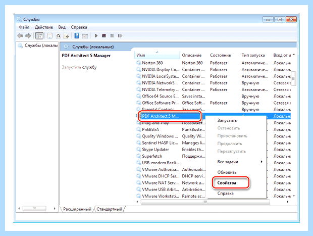Click the Pause service toolbar icon

[112, 35]
